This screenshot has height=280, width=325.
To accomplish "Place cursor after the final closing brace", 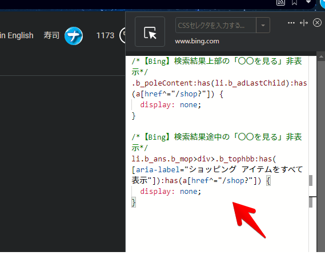I will pyautogui.click(x=137, y=202).
